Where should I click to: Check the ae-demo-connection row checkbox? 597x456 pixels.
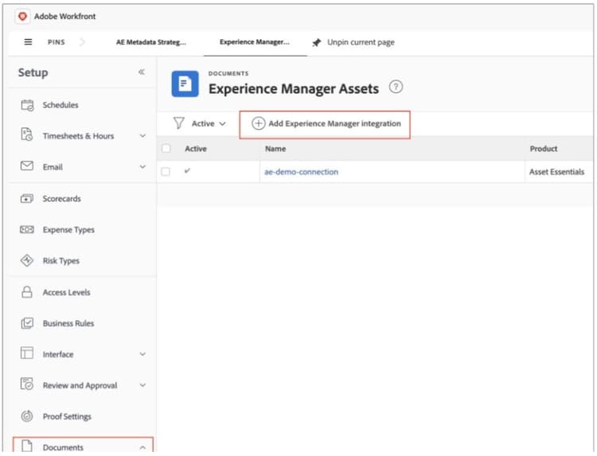(166, 171)
